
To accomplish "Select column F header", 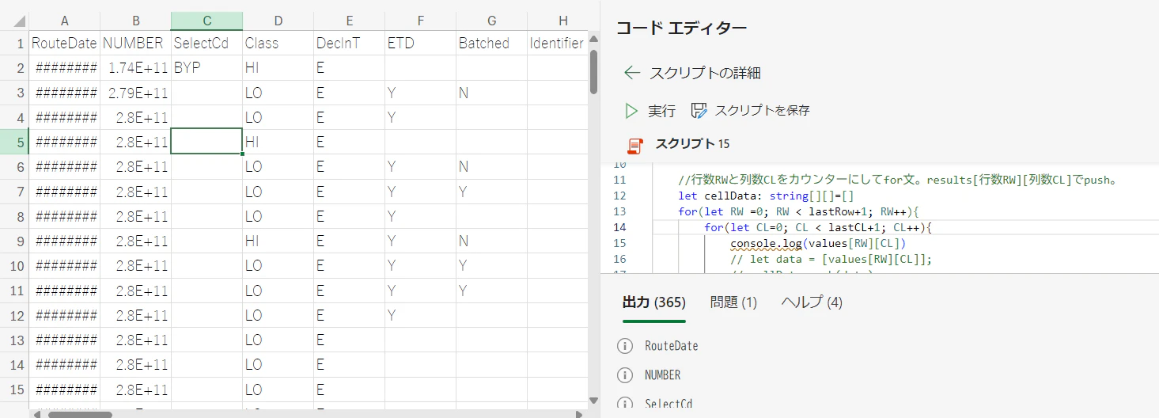I will [x=420, y=21].
